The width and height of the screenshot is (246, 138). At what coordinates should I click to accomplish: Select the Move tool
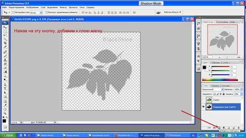tap(5, 27)
